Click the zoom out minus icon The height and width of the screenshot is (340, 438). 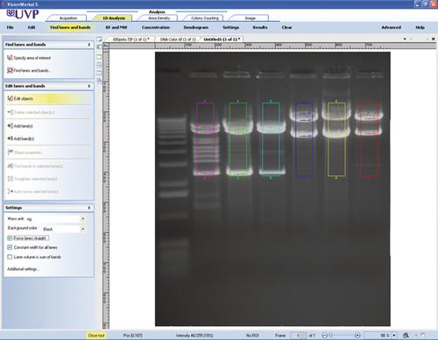(324, 336)
